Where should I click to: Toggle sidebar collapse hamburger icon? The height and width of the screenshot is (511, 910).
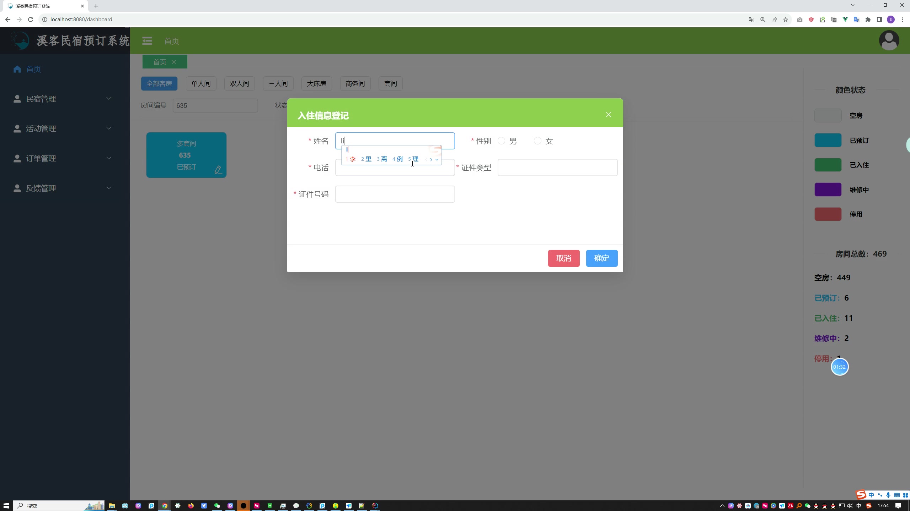coord(147,41)
